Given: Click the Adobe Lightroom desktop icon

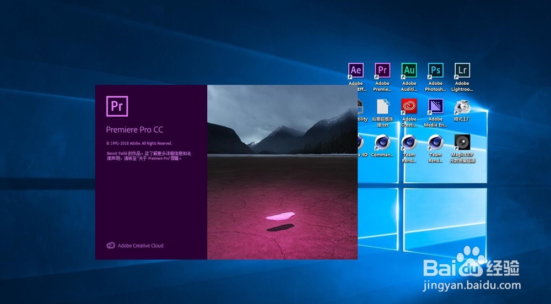Looking at the screenshot, I should [x=462, y=78].
